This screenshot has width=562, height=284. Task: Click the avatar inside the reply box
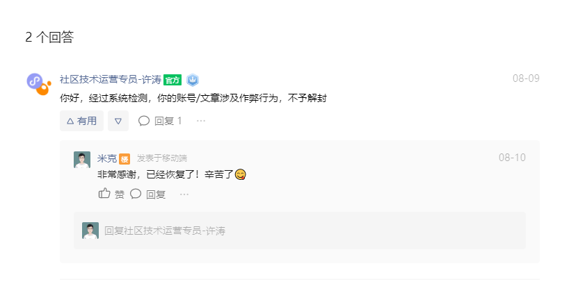coord(90,231)
